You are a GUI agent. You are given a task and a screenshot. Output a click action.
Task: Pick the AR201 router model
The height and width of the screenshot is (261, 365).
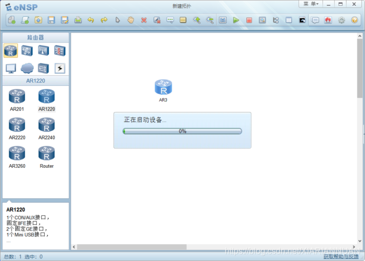tap(17, 100)
